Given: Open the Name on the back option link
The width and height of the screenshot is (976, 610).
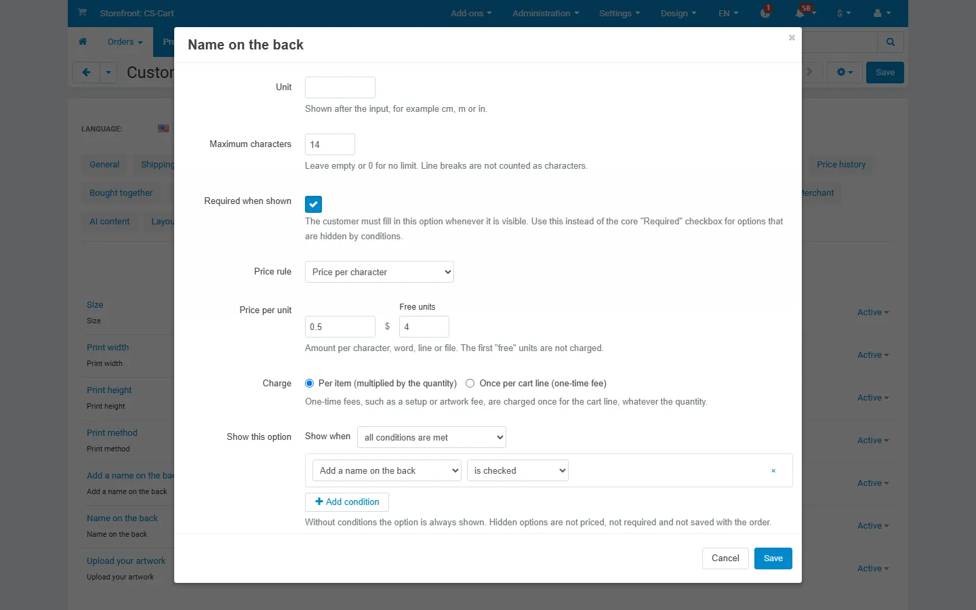Looking at the screenshot, I should tap(122, 518).
